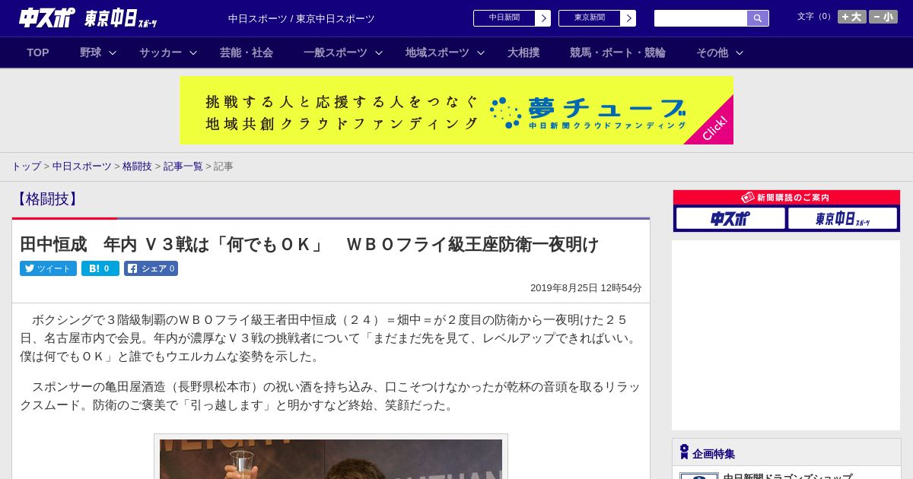The height and width of the screenshot is (479, 913).
Task: Click the article date 2019年8月25日 12時54分
Action: (586, 288)
